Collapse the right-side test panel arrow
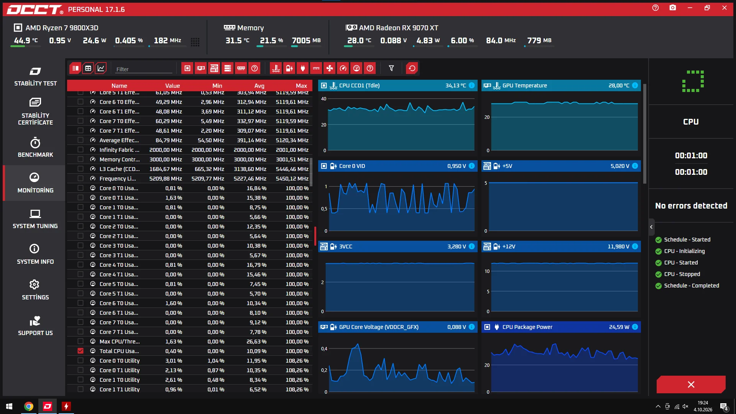 click(651, 227)
